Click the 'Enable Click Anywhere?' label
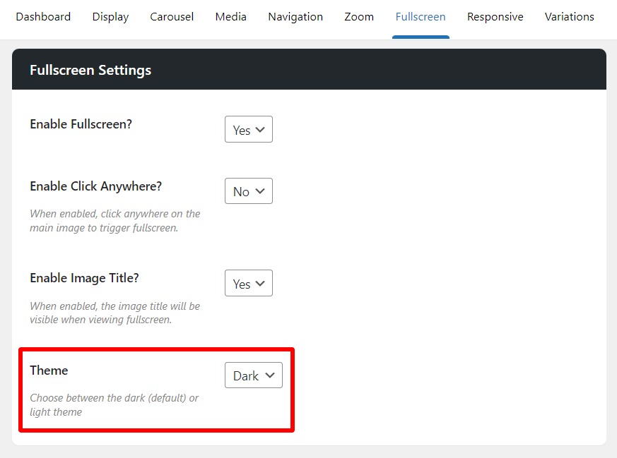This screenshot has height=458, width=617. pos(96,186)
